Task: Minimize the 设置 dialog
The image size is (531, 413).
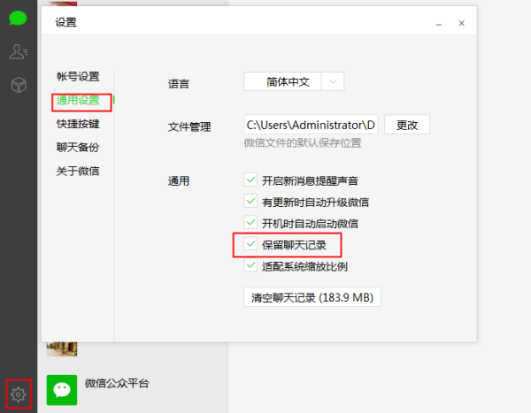Action: (x=439, y=24)
